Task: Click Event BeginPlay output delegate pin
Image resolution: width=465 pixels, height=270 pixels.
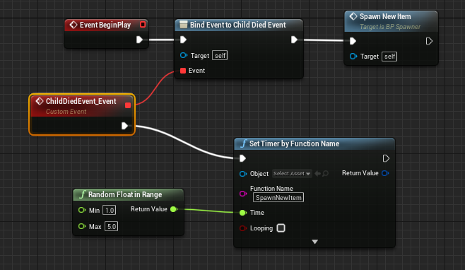Action: point(143,25)
